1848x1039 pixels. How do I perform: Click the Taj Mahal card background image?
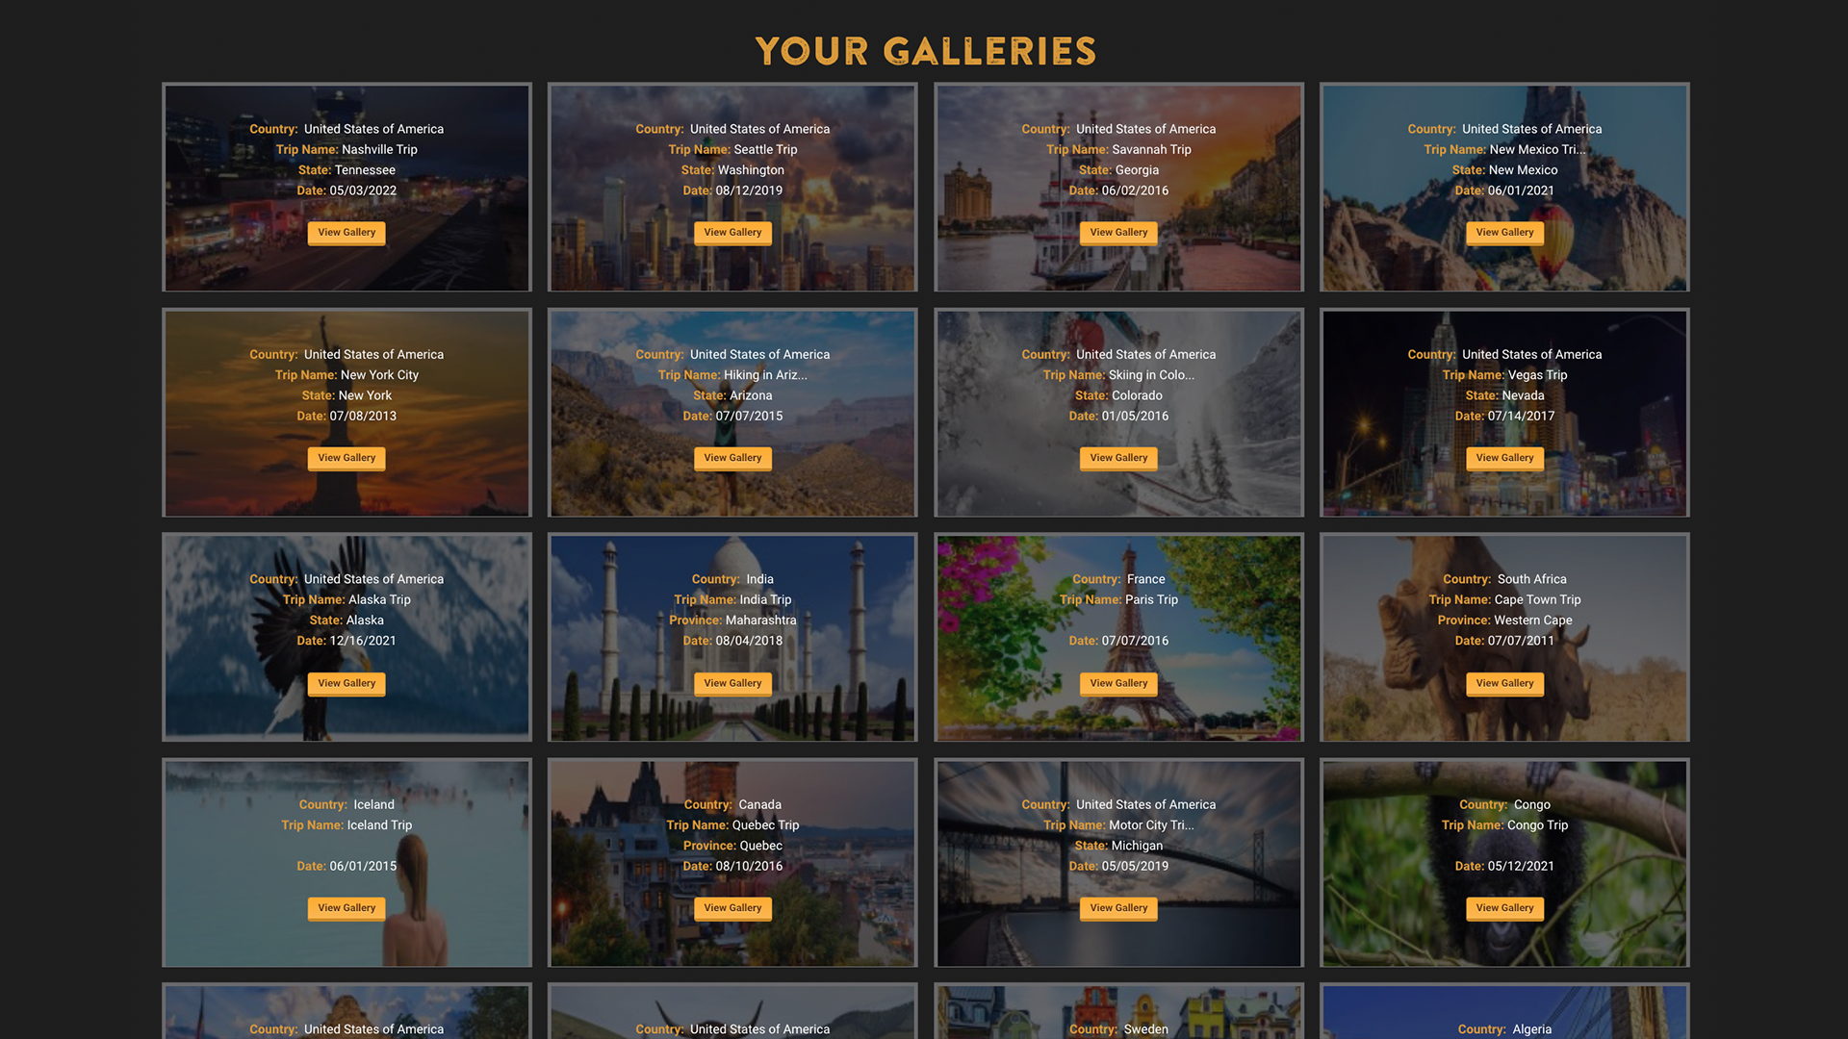coord(732,637)
